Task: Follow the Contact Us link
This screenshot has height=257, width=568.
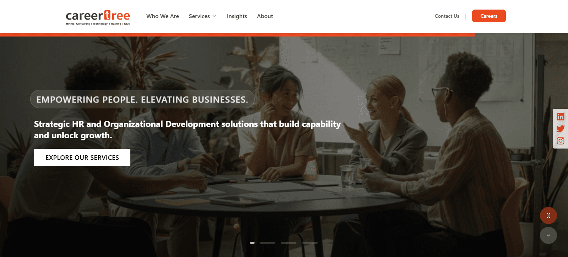Action: (x=447, y=16)
